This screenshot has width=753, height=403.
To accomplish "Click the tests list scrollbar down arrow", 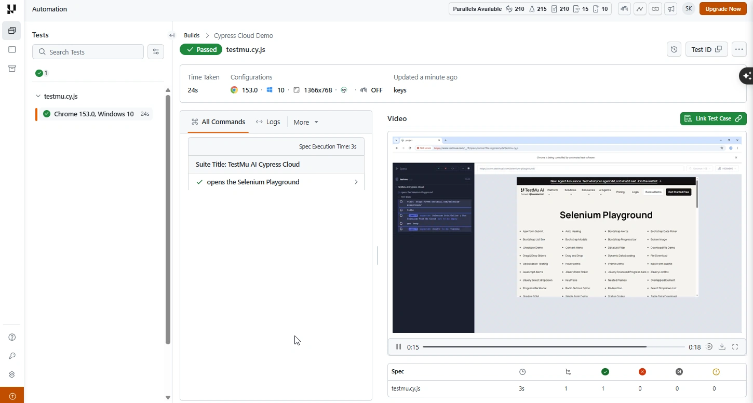I will click(x=168, y=398).
